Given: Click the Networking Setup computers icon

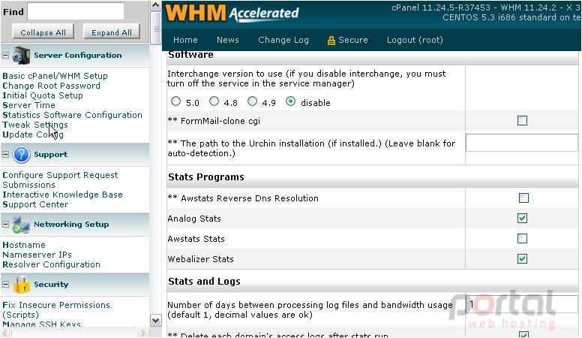Looking at the screenshot, I should 21,225.
